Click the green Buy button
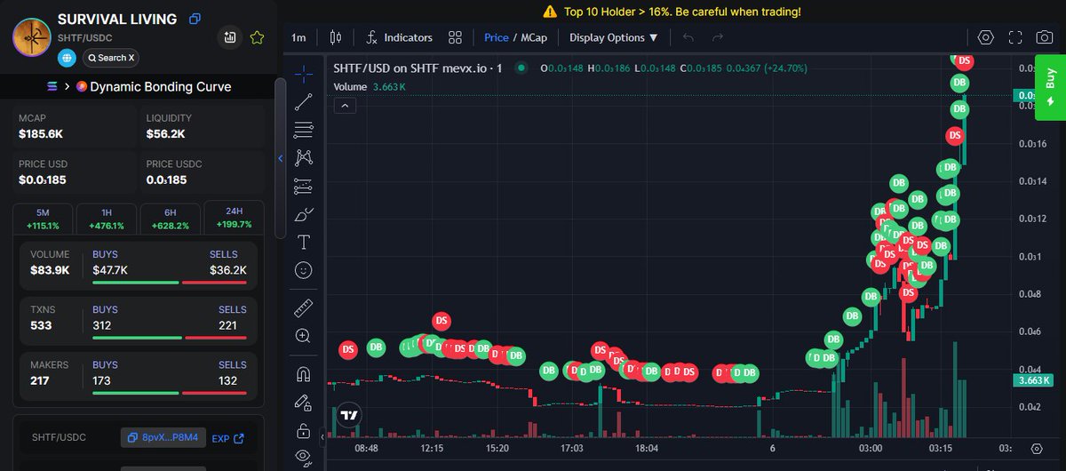Image resolution: width=1066 pixels, height=471 pixels. click(1050, 87)
